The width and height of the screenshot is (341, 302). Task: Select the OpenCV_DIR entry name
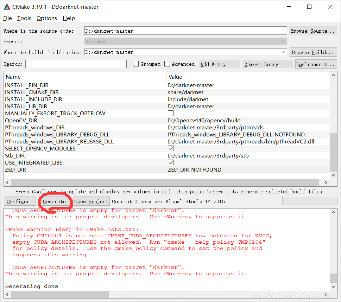coord(21,121)
